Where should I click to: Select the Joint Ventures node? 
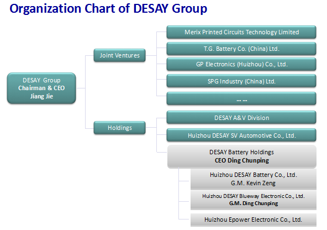pos(119,55)
